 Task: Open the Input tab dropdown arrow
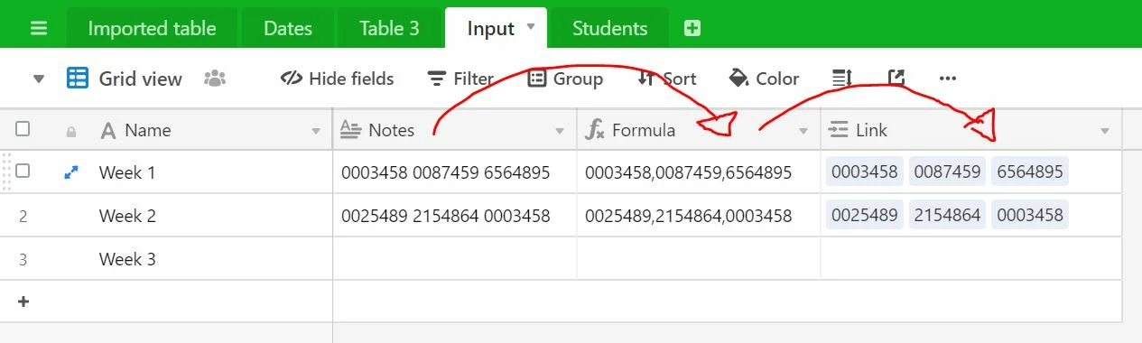531,27
